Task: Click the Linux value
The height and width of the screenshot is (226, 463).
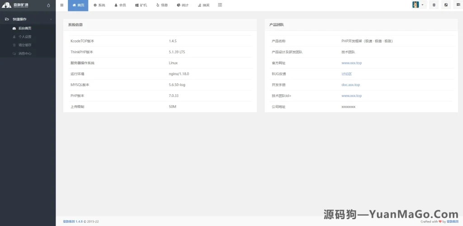Action: pos(173,63)
